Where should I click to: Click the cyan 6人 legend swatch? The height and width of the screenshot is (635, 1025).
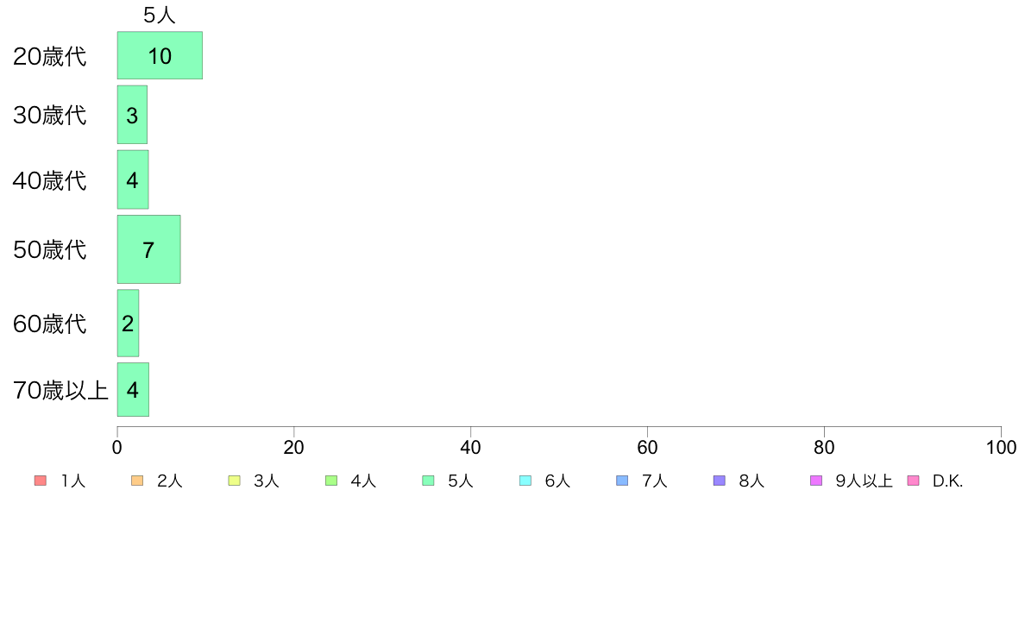pyautogui.click(x=525, y=481)
